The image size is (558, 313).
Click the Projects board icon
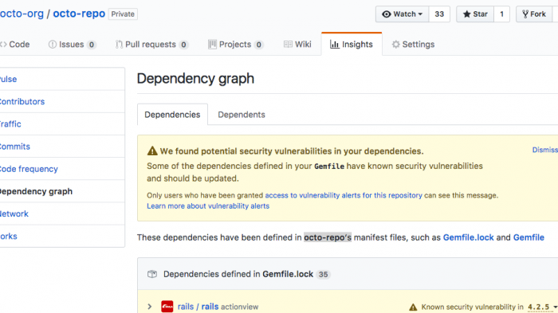212,45
